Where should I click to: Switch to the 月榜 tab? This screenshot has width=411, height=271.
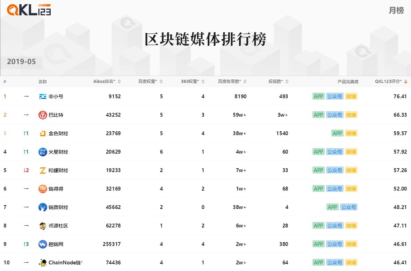(x=396, y=10)
